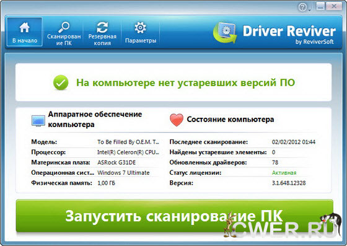This screenshot has width=347, height=246.
Task: Click the 'by ReviverSoft' text
Action: click(x=315, y=42)
